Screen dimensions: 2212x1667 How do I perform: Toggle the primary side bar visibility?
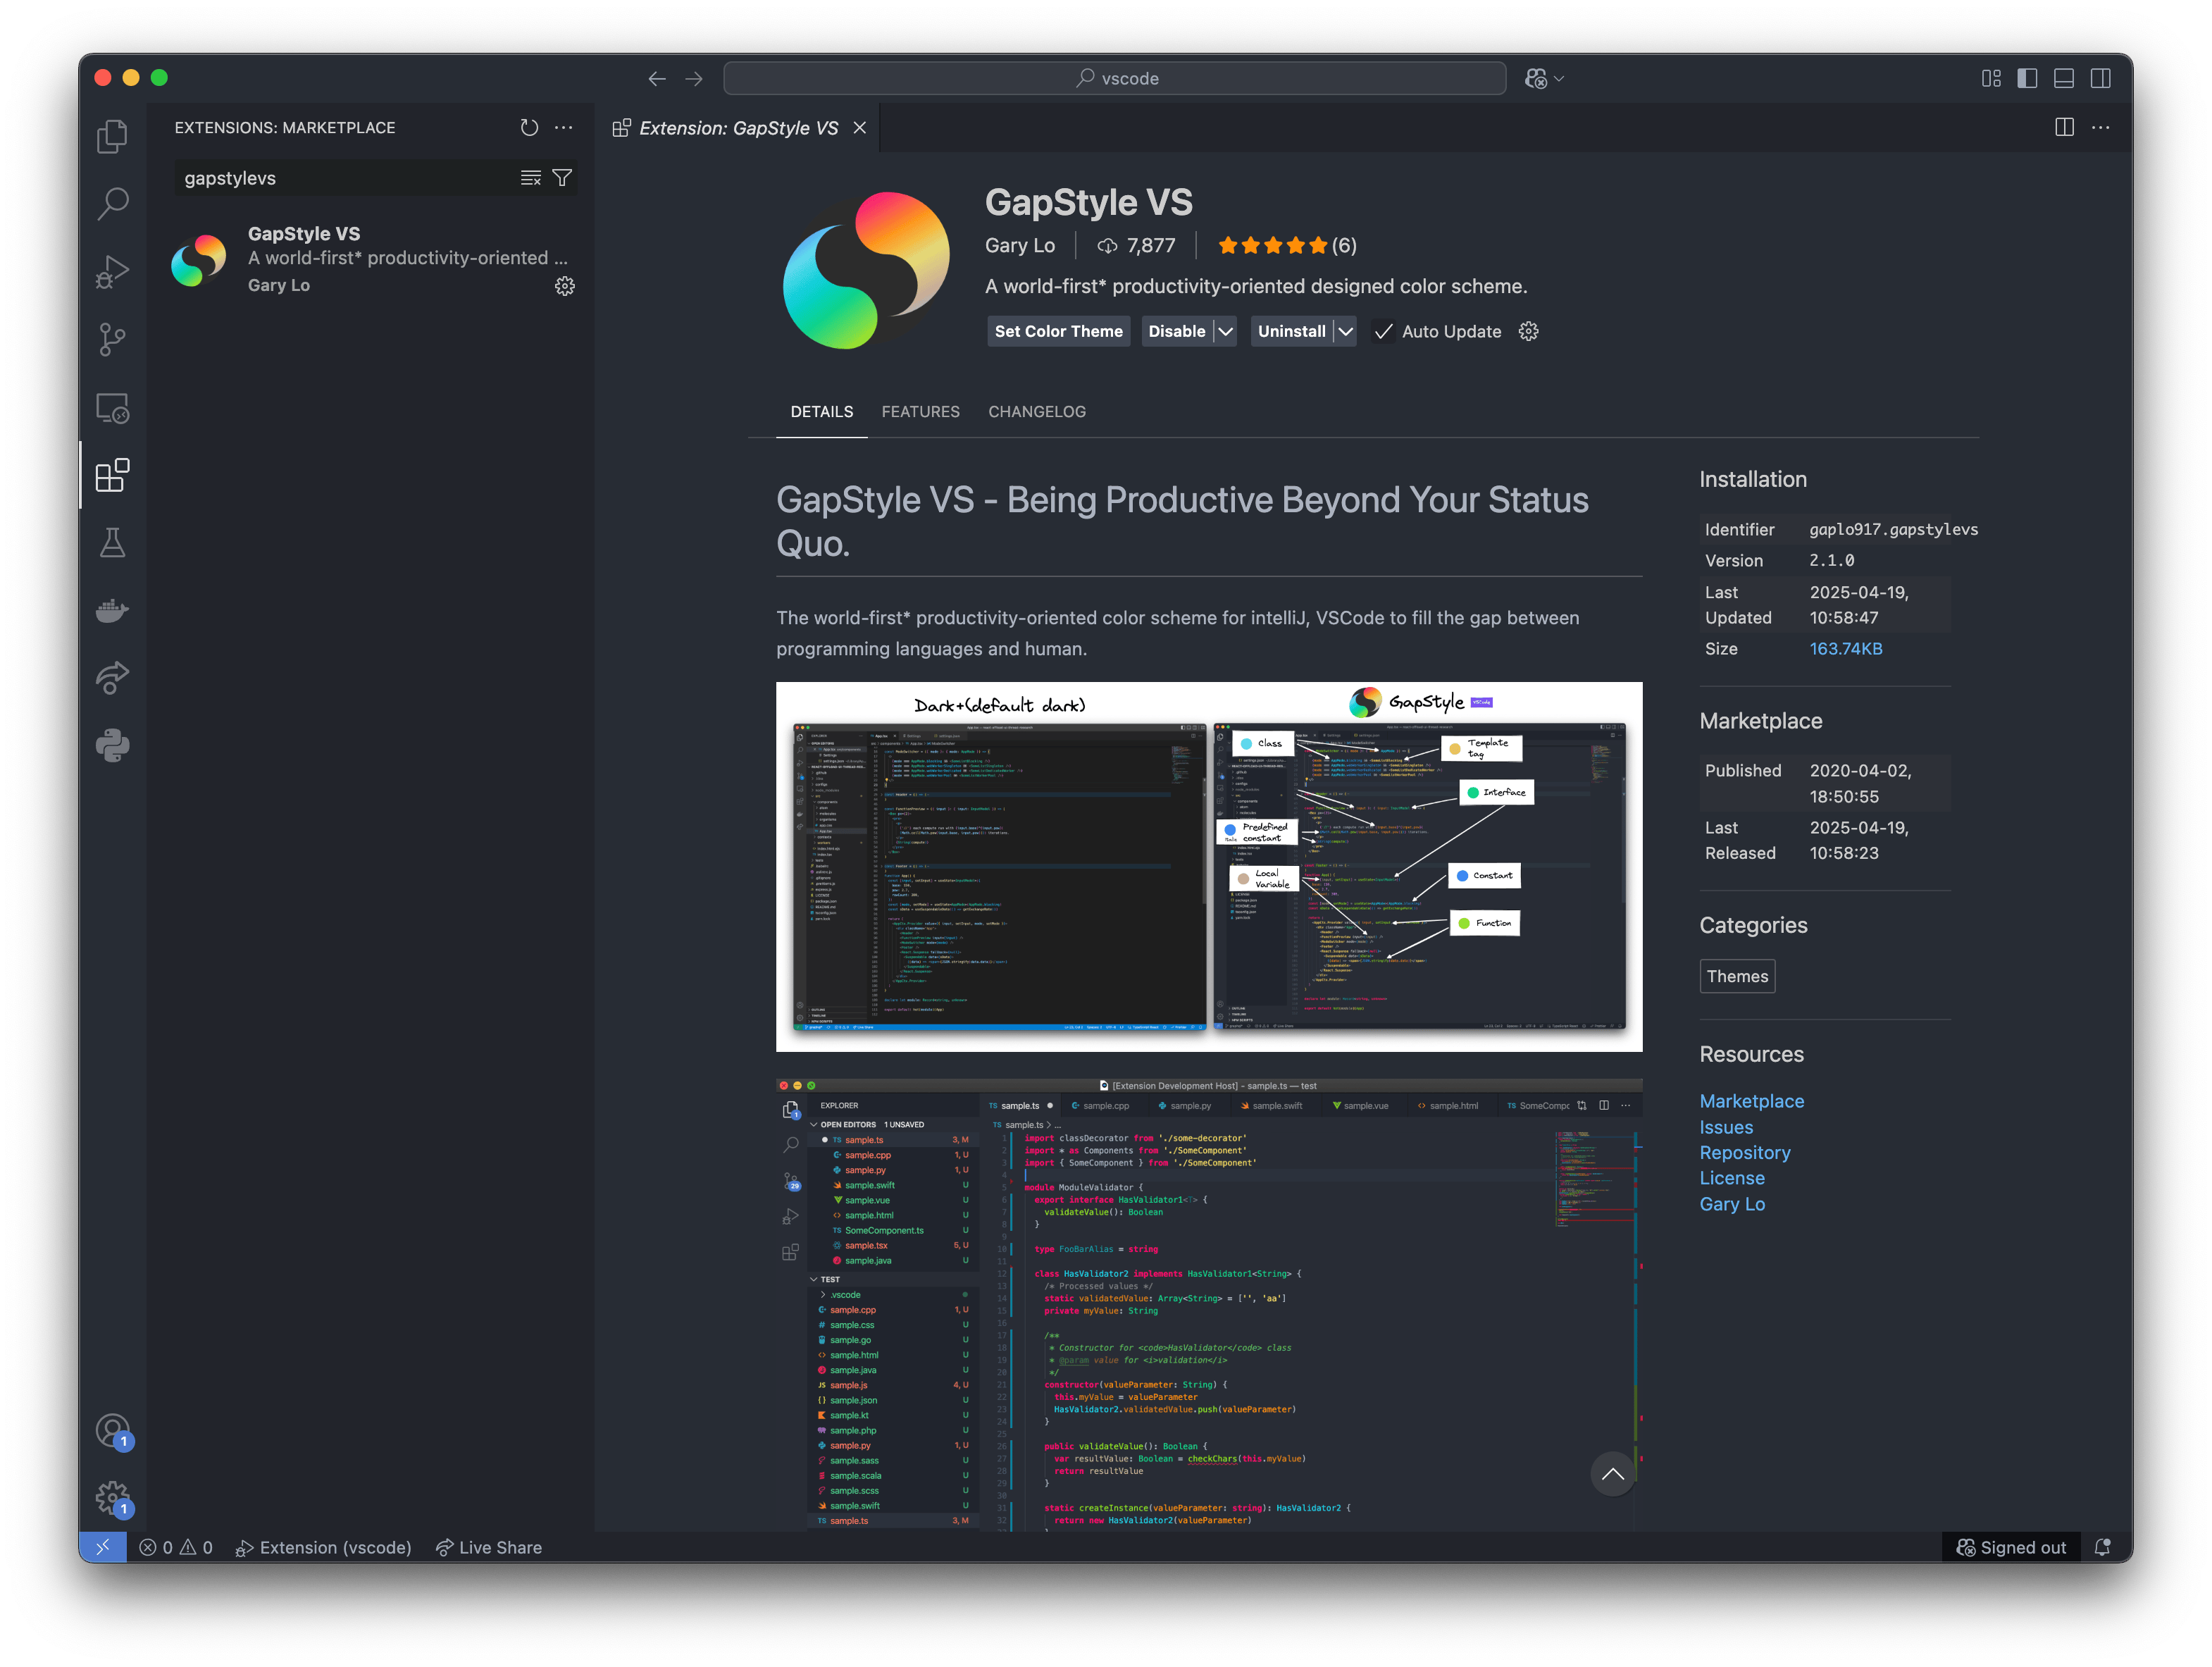2027,79
